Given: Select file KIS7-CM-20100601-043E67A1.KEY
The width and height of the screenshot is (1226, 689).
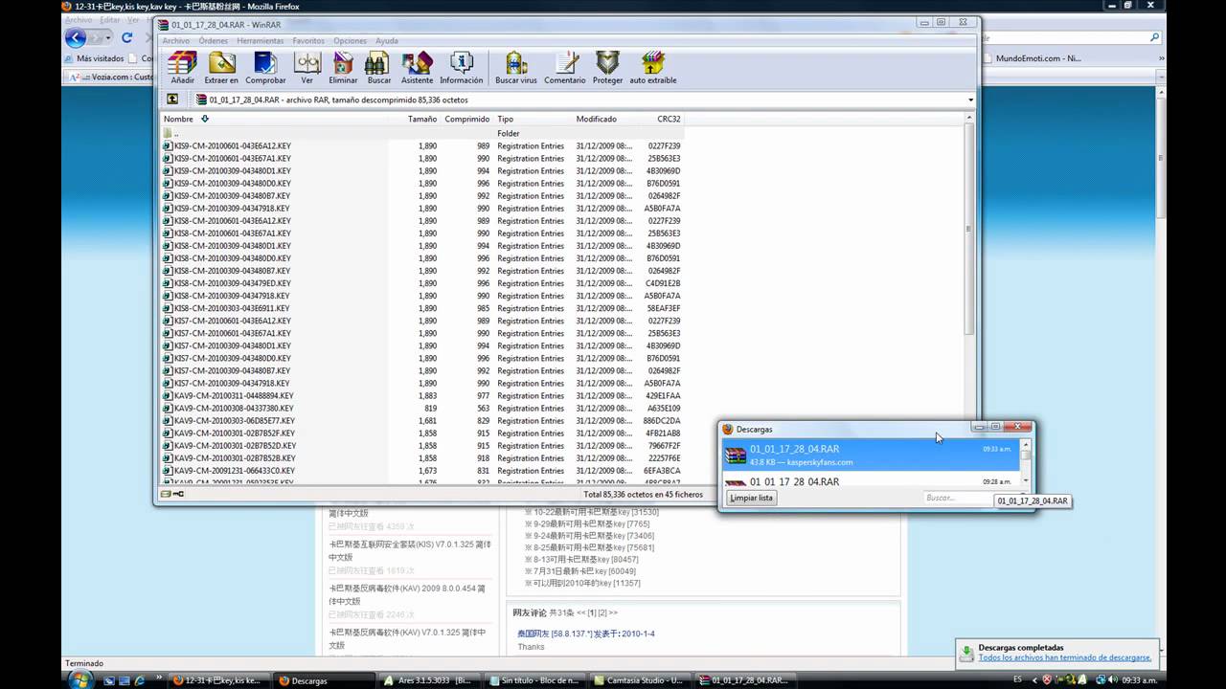Looking at the screenshot, I should (232, 333).
